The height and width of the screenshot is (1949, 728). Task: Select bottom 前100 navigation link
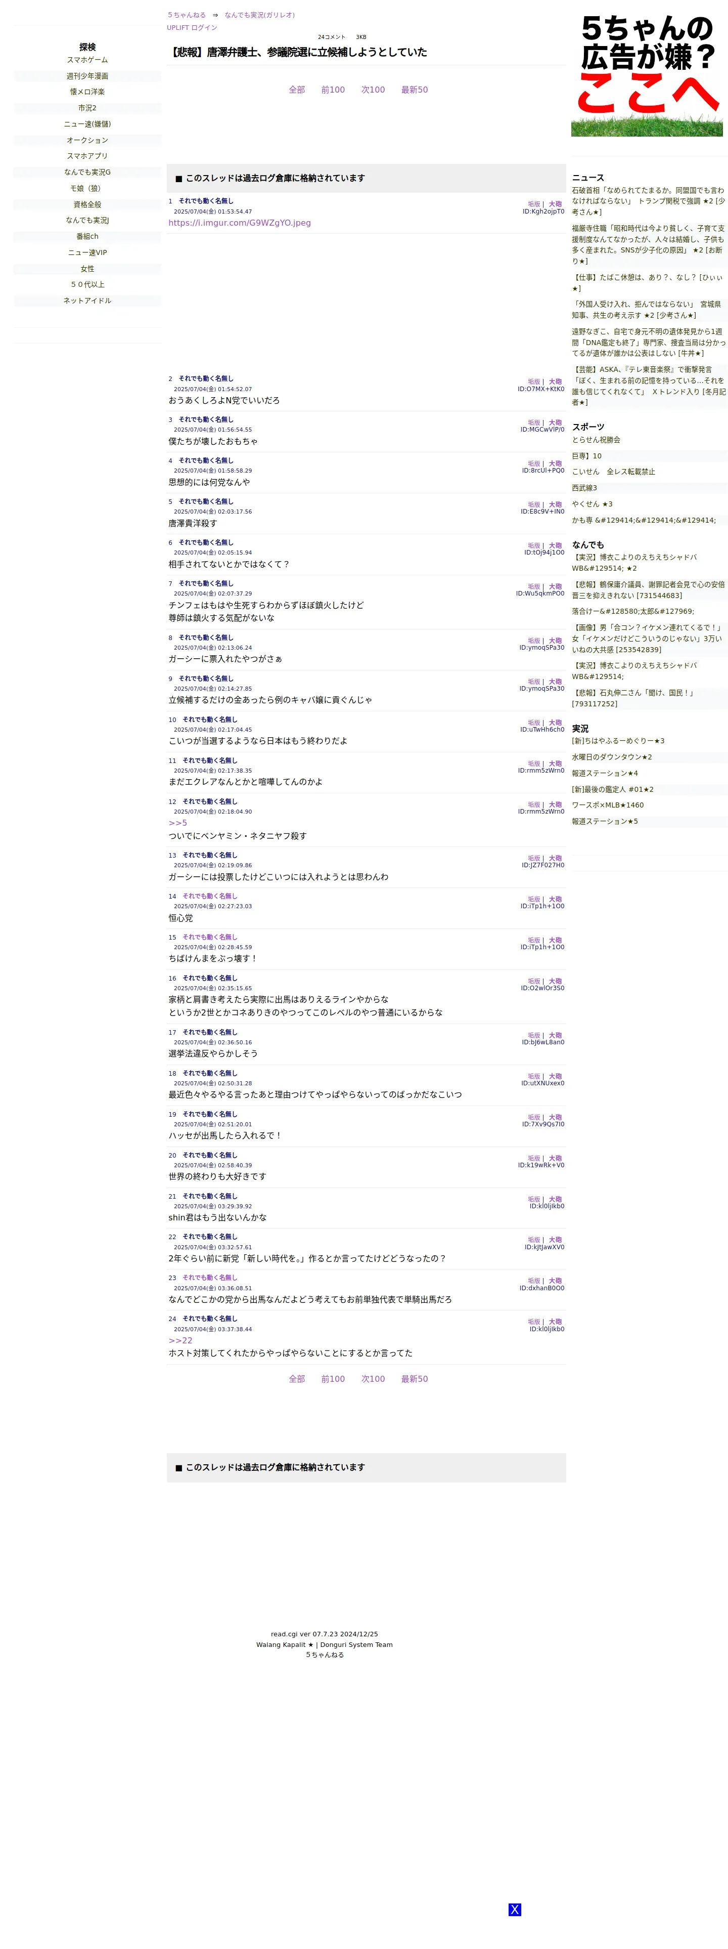(x=333, y=1379)
